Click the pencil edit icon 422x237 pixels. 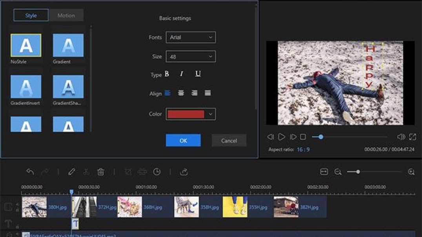point(71,172)
